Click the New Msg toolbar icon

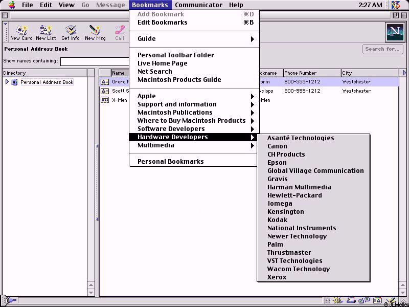pos(95,33)
